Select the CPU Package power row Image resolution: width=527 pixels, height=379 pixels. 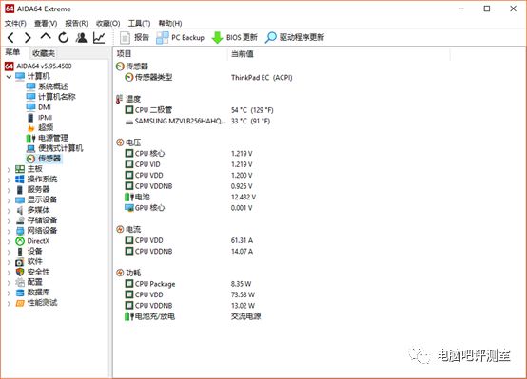187,284
